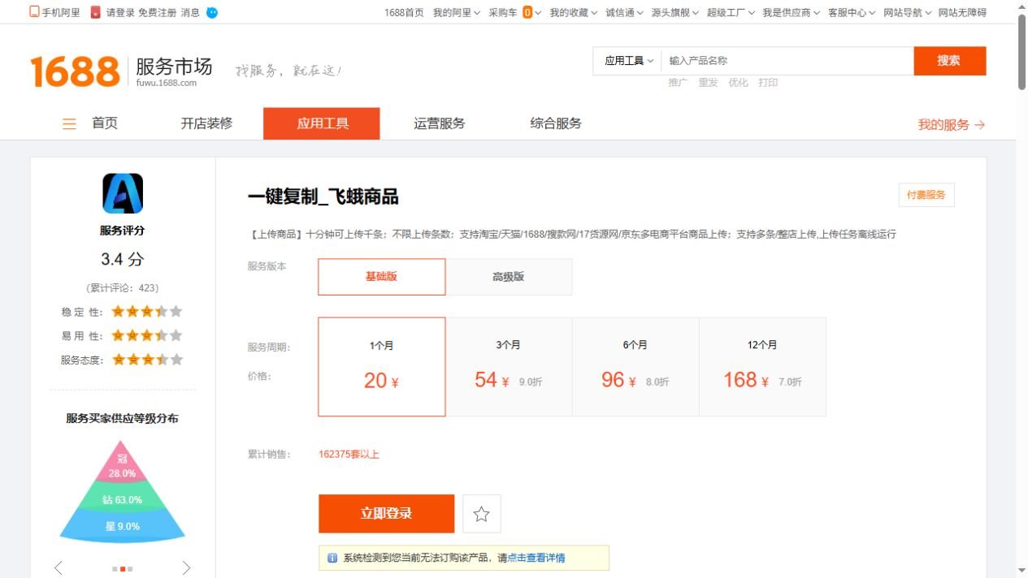Click the 服务态度 star rating
1028x578 pixels.
tap(147, 360)
